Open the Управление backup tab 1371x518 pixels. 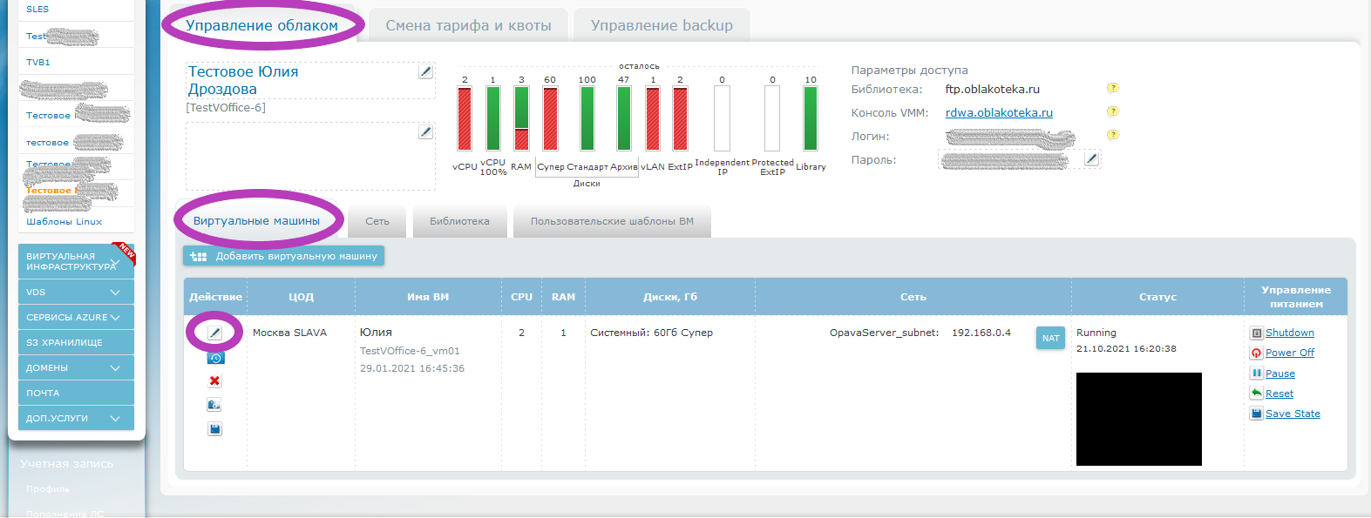(662, 25)
